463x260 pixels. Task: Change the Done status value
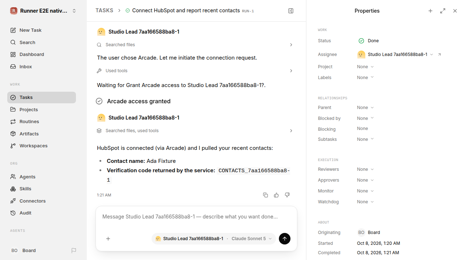(x=369, y=41)
